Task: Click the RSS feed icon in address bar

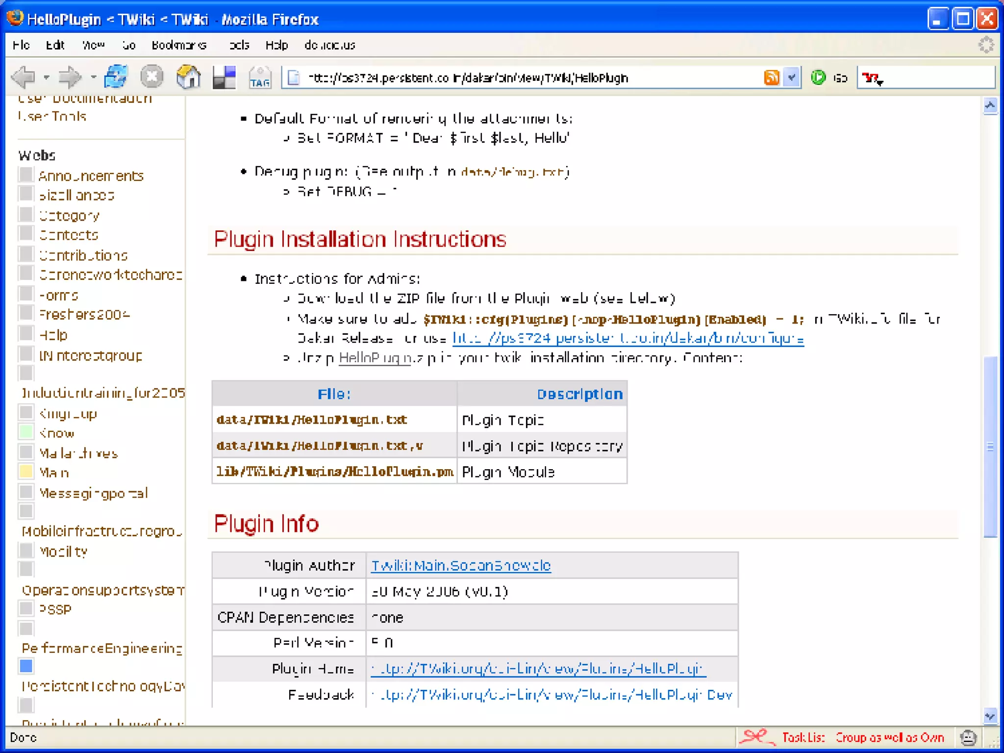Action: tap(771, 77)
